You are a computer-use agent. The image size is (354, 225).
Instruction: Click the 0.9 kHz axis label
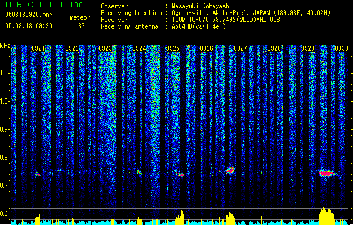point(5,129)
